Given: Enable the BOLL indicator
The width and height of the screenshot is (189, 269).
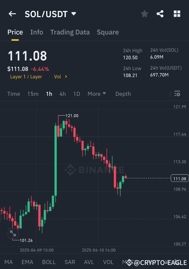Looking at the screenshot, I should [x=49, y=262].
